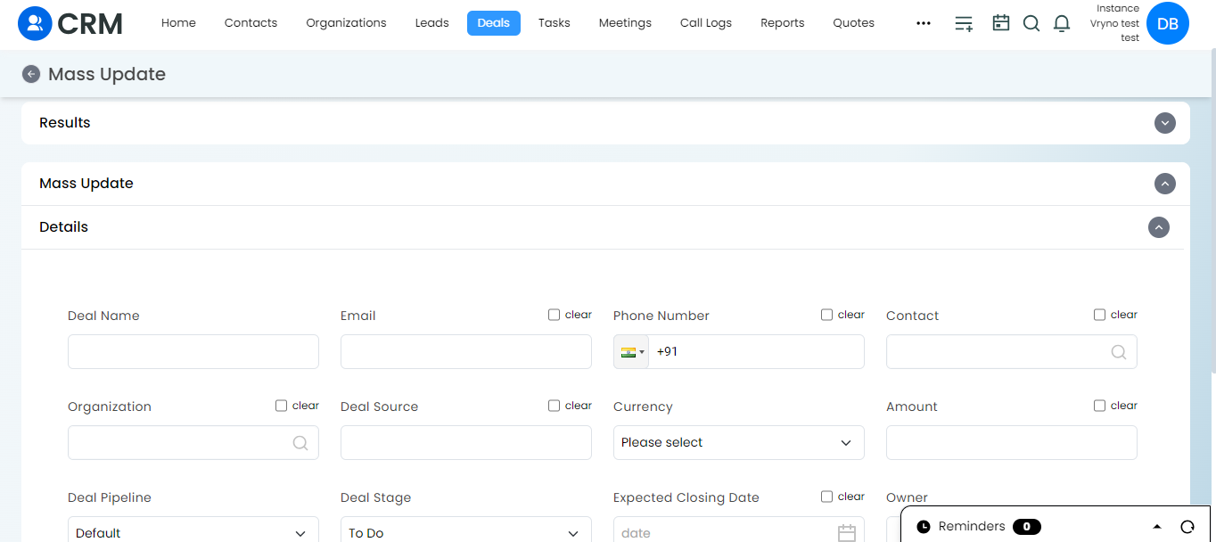Open the notifications bell

coord(1062,23)
